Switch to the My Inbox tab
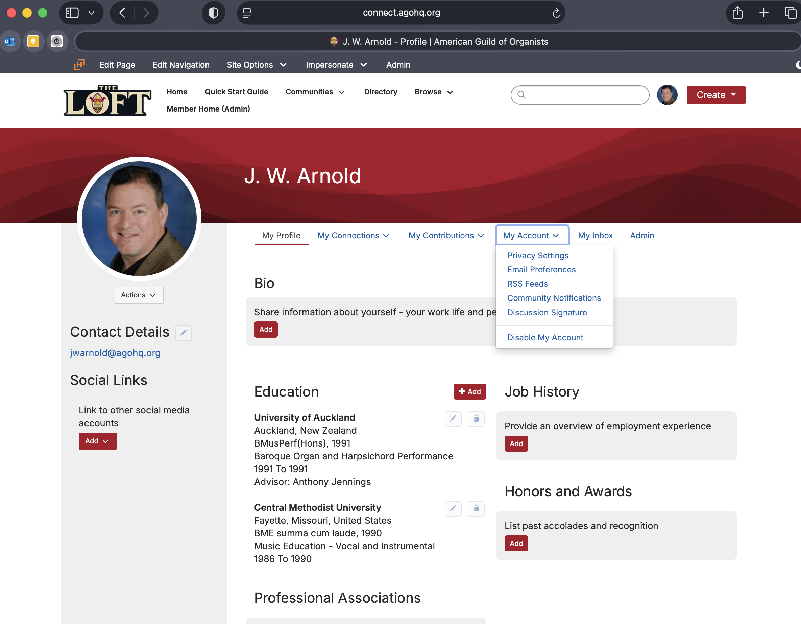The image size is (801, 624). [x=595, y=236]
